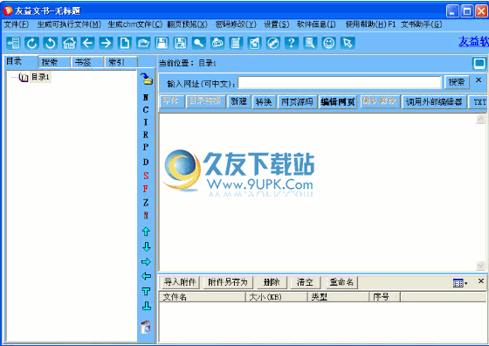Click the refresh clockwise arrow icon
Viewport: 489px width, 346px height.
31,43
